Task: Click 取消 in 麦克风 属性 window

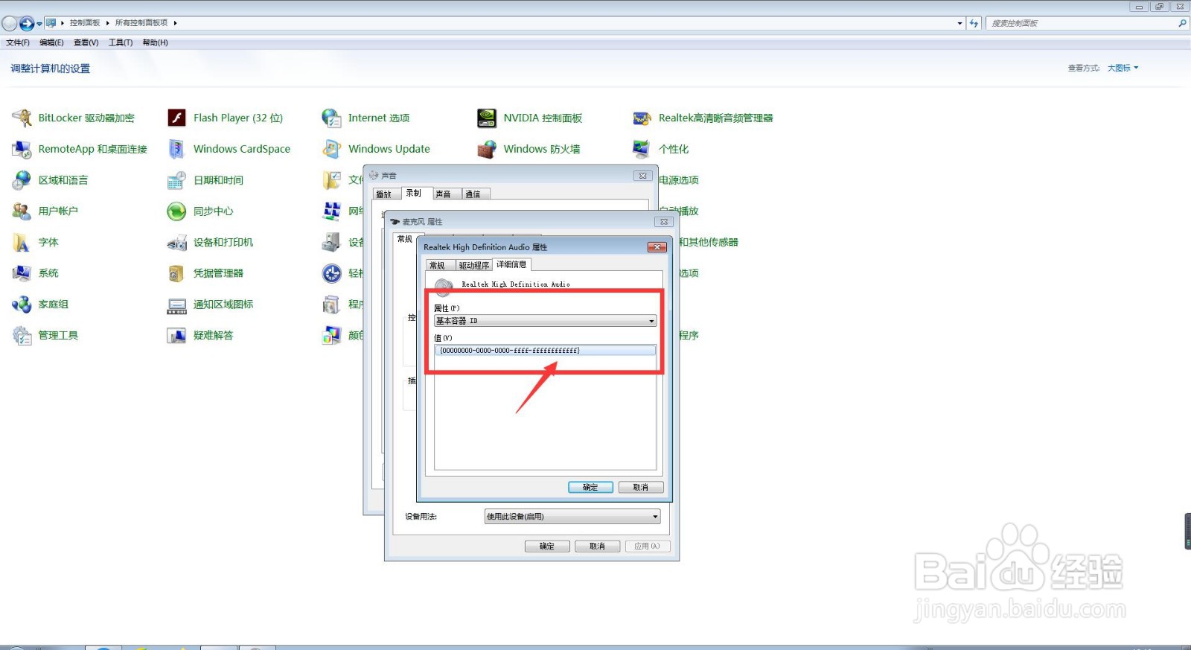Action: pyautogui.click(x=597, y=546)
